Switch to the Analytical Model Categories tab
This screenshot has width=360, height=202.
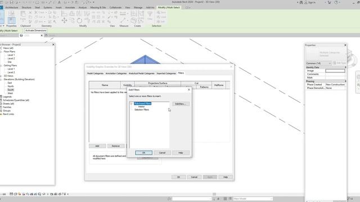(141, 74)
